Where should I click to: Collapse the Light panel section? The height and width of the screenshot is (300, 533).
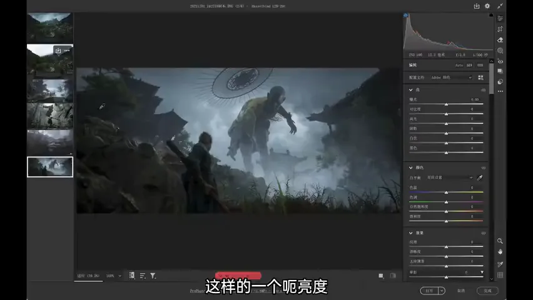point(410,90)
